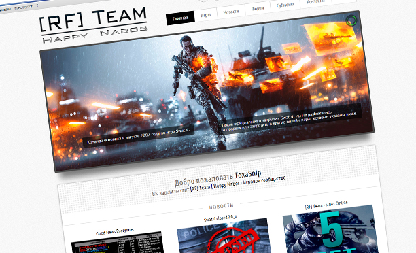
Task: Select the Контакты nav tab
Action: pyautogui.click(x=315, y=1)
